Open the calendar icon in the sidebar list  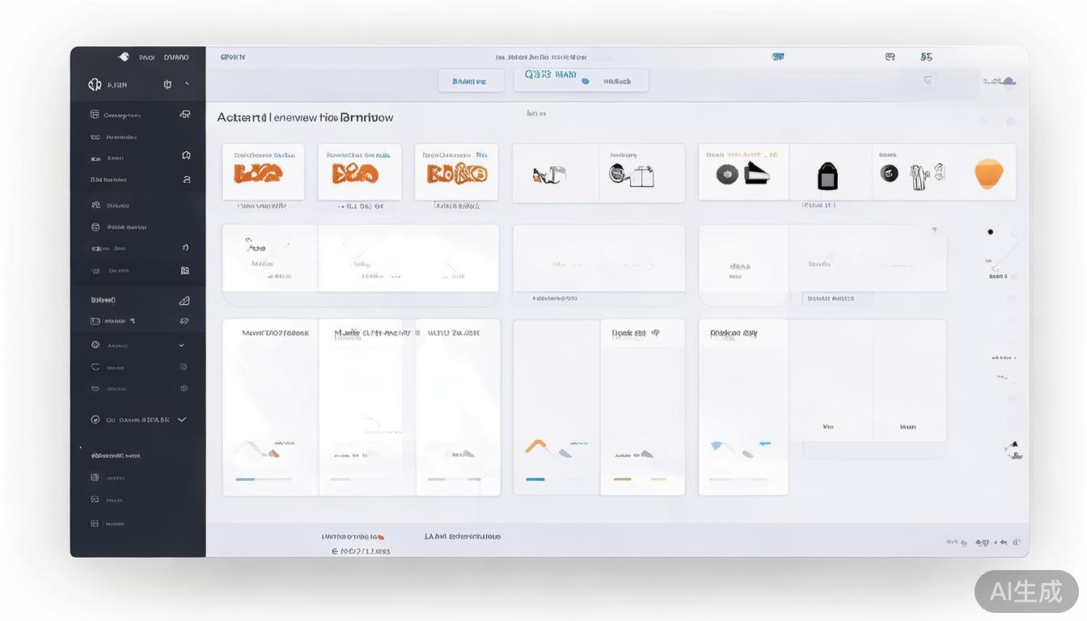(x=186, y=270)
